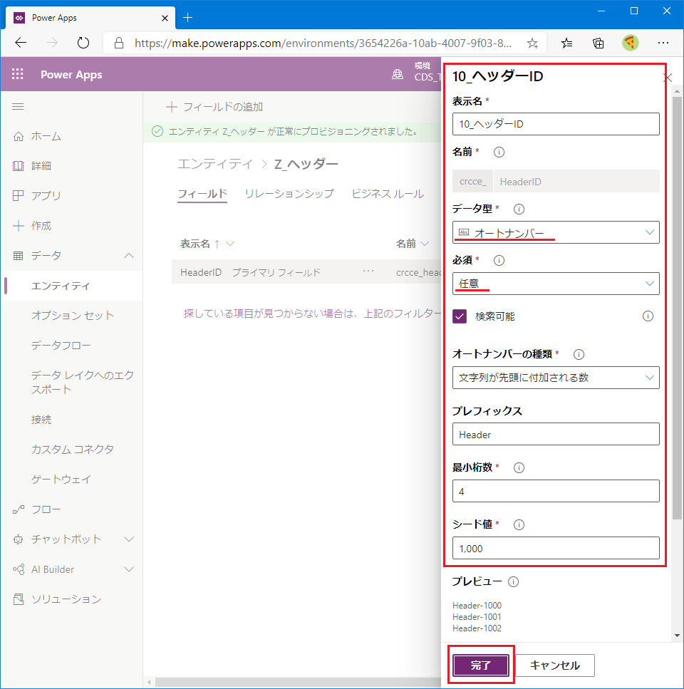The width and height of the screenshot is (684, 689).
Task: Open the データ型 dropdown
Action: click(x=556, y=232)
